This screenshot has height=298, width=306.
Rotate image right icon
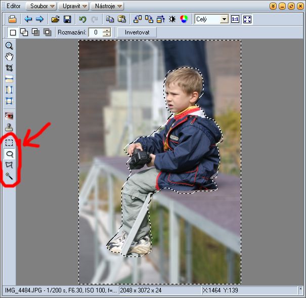click(x=149, y=19)
